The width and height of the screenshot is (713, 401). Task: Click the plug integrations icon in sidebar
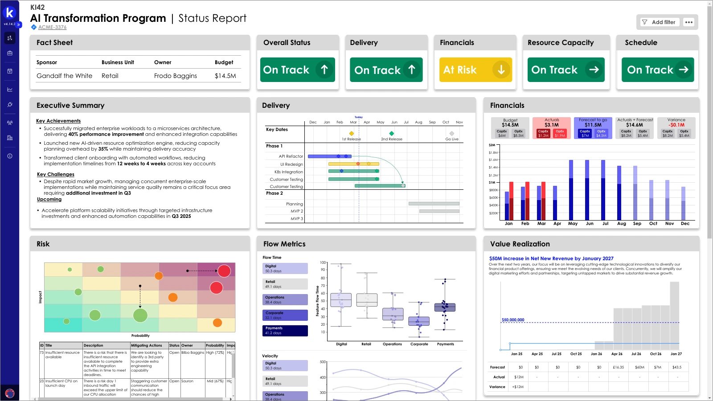[10, 105]
